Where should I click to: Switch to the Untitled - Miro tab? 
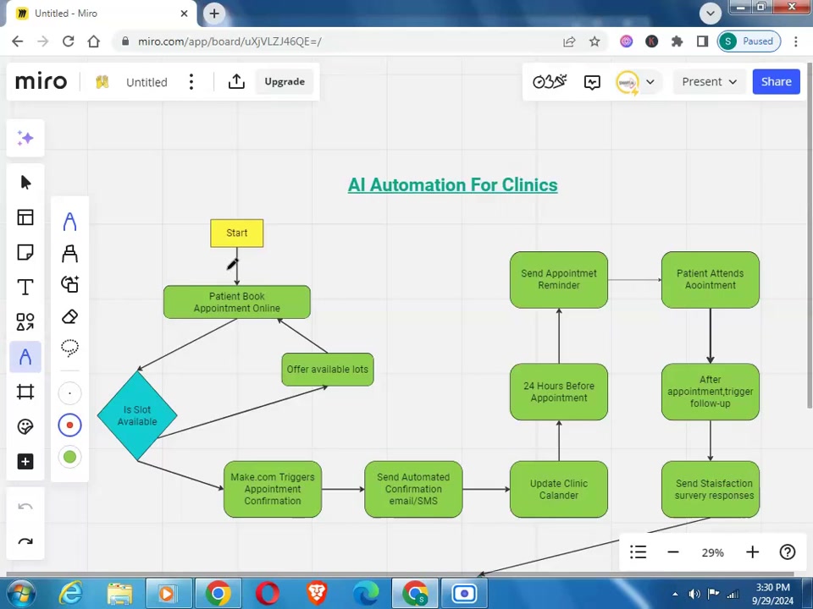click(x=102, y=14)
